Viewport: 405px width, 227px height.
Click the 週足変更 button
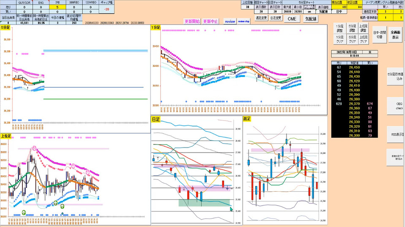(x=261, y=18)
